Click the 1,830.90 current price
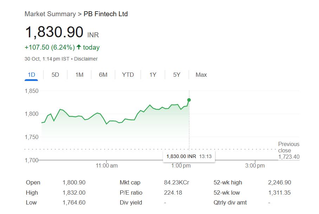Viewport: 319px width, 214px height. (x=54, y=32)
